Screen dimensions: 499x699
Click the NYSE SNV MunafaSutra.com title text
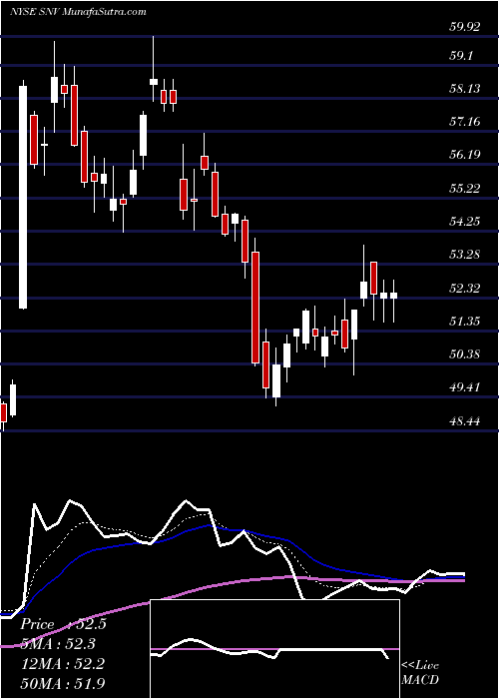click(x=78, y=11)
